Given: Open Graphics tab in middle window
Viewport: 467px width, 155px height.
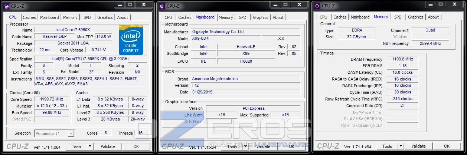Looking at the screenshot, I should 261,17.
